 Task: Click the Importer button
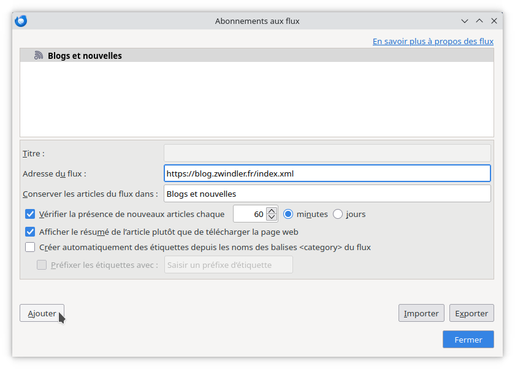pyautogui.click(x=421, y=313)
